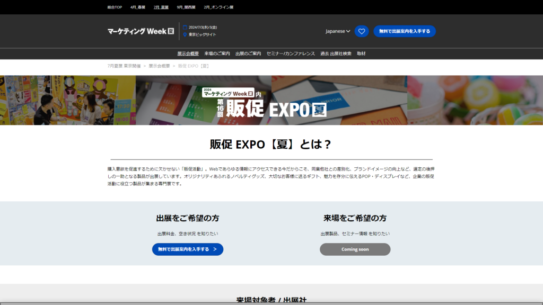Click breadcrumb link 展示会概要
The image size is (543, 305).
click(159, 66)
